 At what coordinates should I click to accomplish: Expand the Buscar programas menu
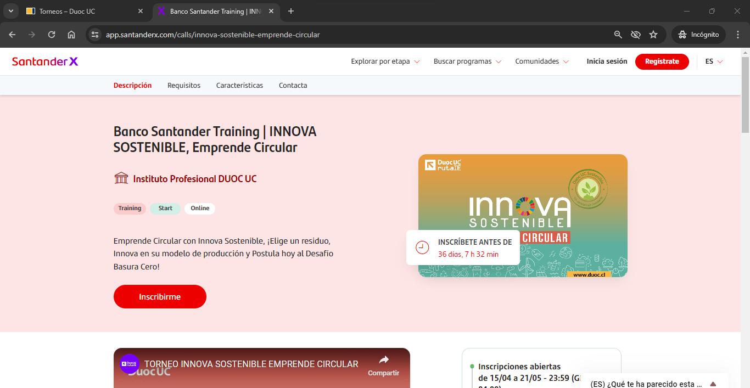[468, 61]
